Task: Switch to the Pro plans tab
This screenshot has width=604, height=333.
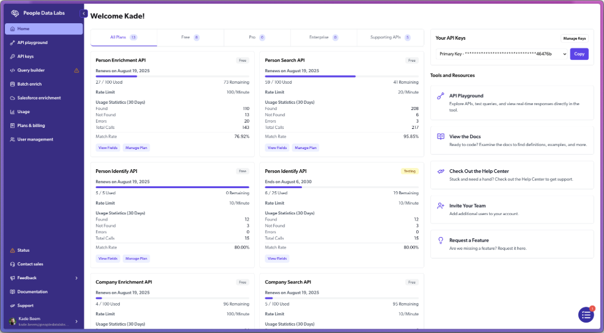Action: [257, 37]
